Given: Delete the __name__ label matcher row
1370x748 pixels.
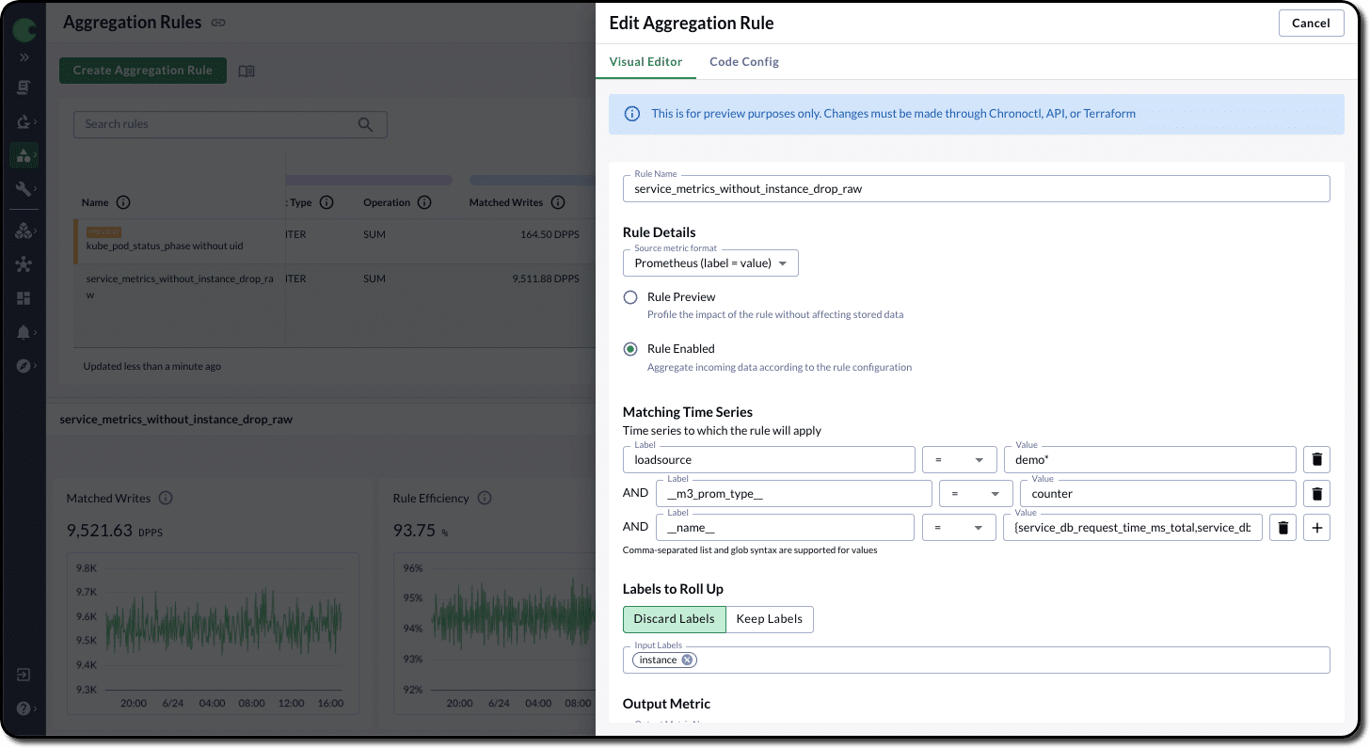Looking at the screenshot, I should click(x=1282, y=528).
